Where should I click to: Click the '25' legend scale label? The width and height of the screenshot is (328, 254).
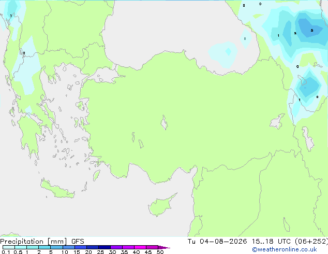coord(100,252)
